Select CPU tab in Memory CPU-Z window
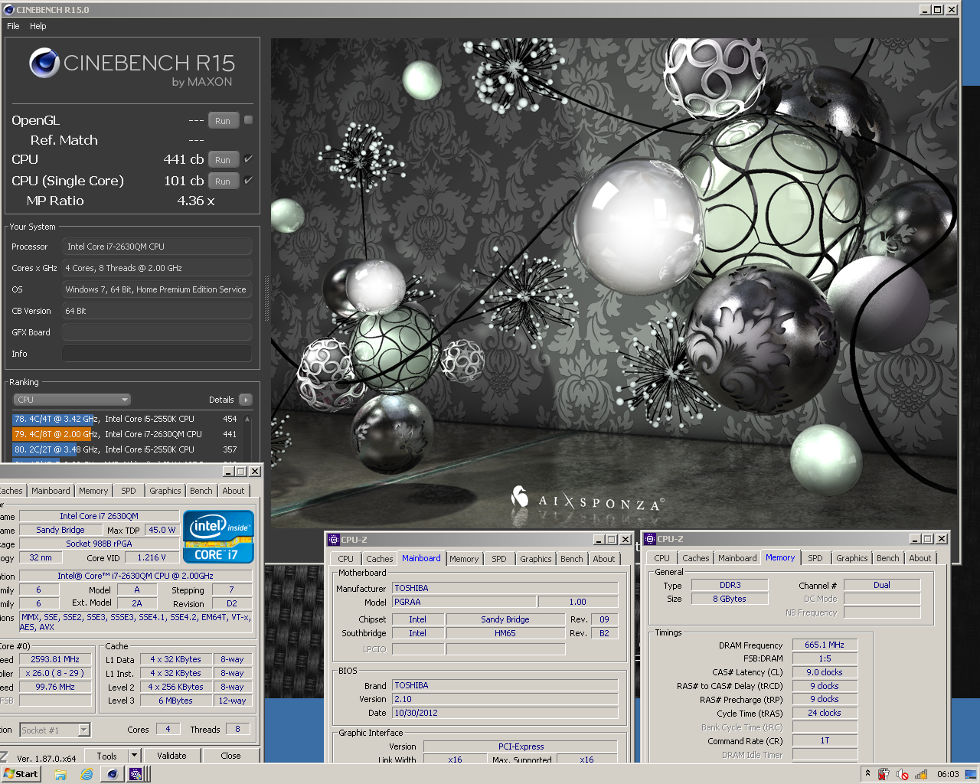This screenshot has width=980, height=784. 662,558
